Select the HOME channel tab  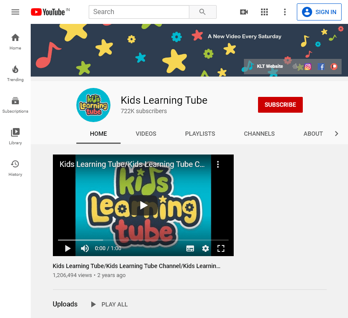(99, 134)
